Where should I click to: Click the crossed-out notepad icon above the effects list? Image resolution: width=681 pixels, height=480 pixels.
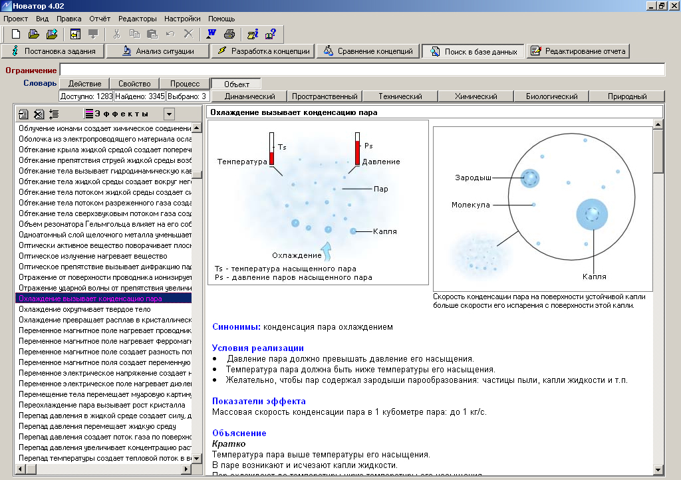coord(39,114)
